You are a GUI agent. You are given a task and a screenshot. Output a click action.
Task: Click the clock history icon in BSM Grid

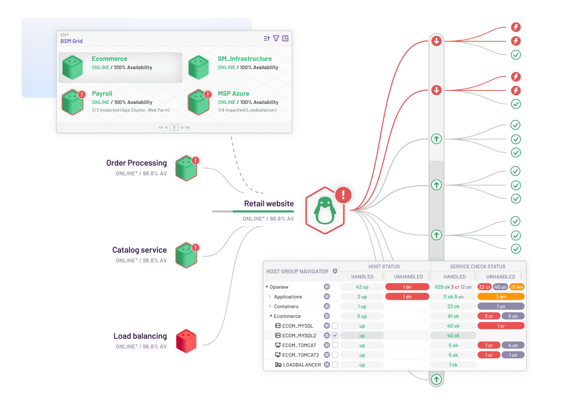click(285, 39)
